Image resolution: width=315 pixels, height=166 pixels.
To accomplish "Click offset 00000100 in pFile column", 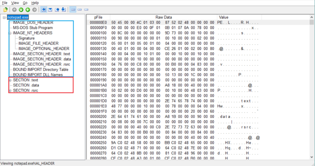I will pos(98,33).
